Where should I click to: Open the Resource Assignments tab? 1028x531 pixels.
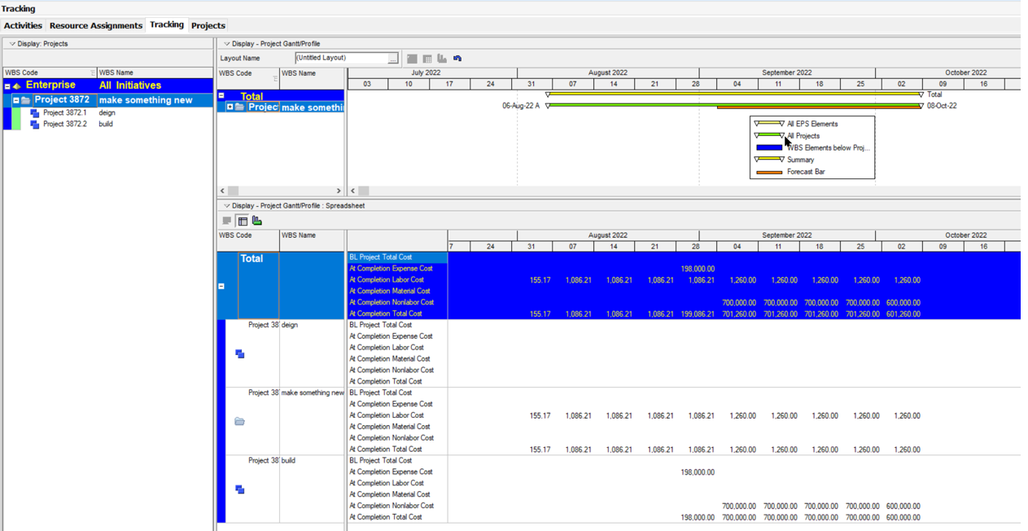[x=95, y=25]
